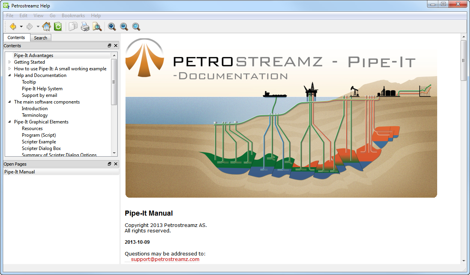The width and height of the screenshot is (470, 275).
Task: Click contents tree scrollbar down arrow
Action: [x=114, y=153]
